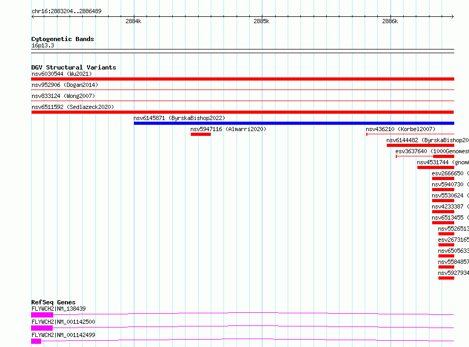This screenshot has width=469, height=347.
Task: Click the Cytogenetic Bands track title
Action: (x=63, y=39)
